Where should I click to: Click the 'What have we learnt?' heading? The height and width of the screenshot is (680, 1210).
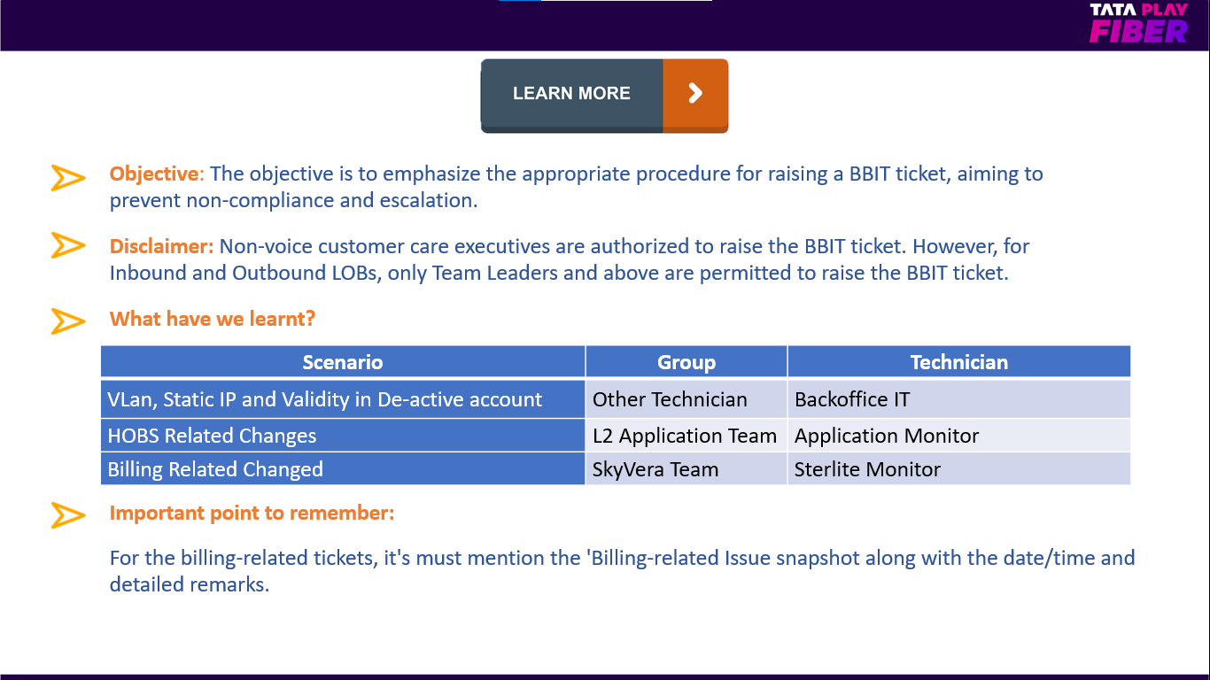click(213, 319)
